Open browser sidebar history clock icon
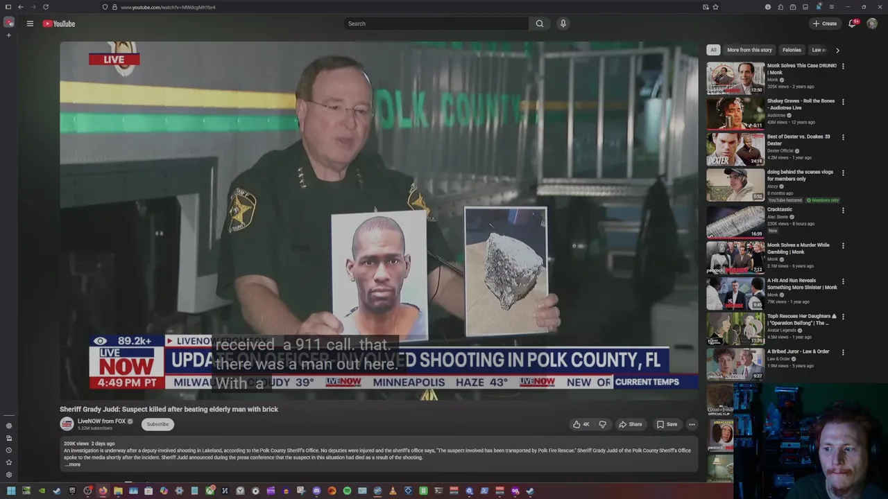Image resolution: width=888 pixels, height=499 pixels. pyautogui.click(x=9, y=450)
